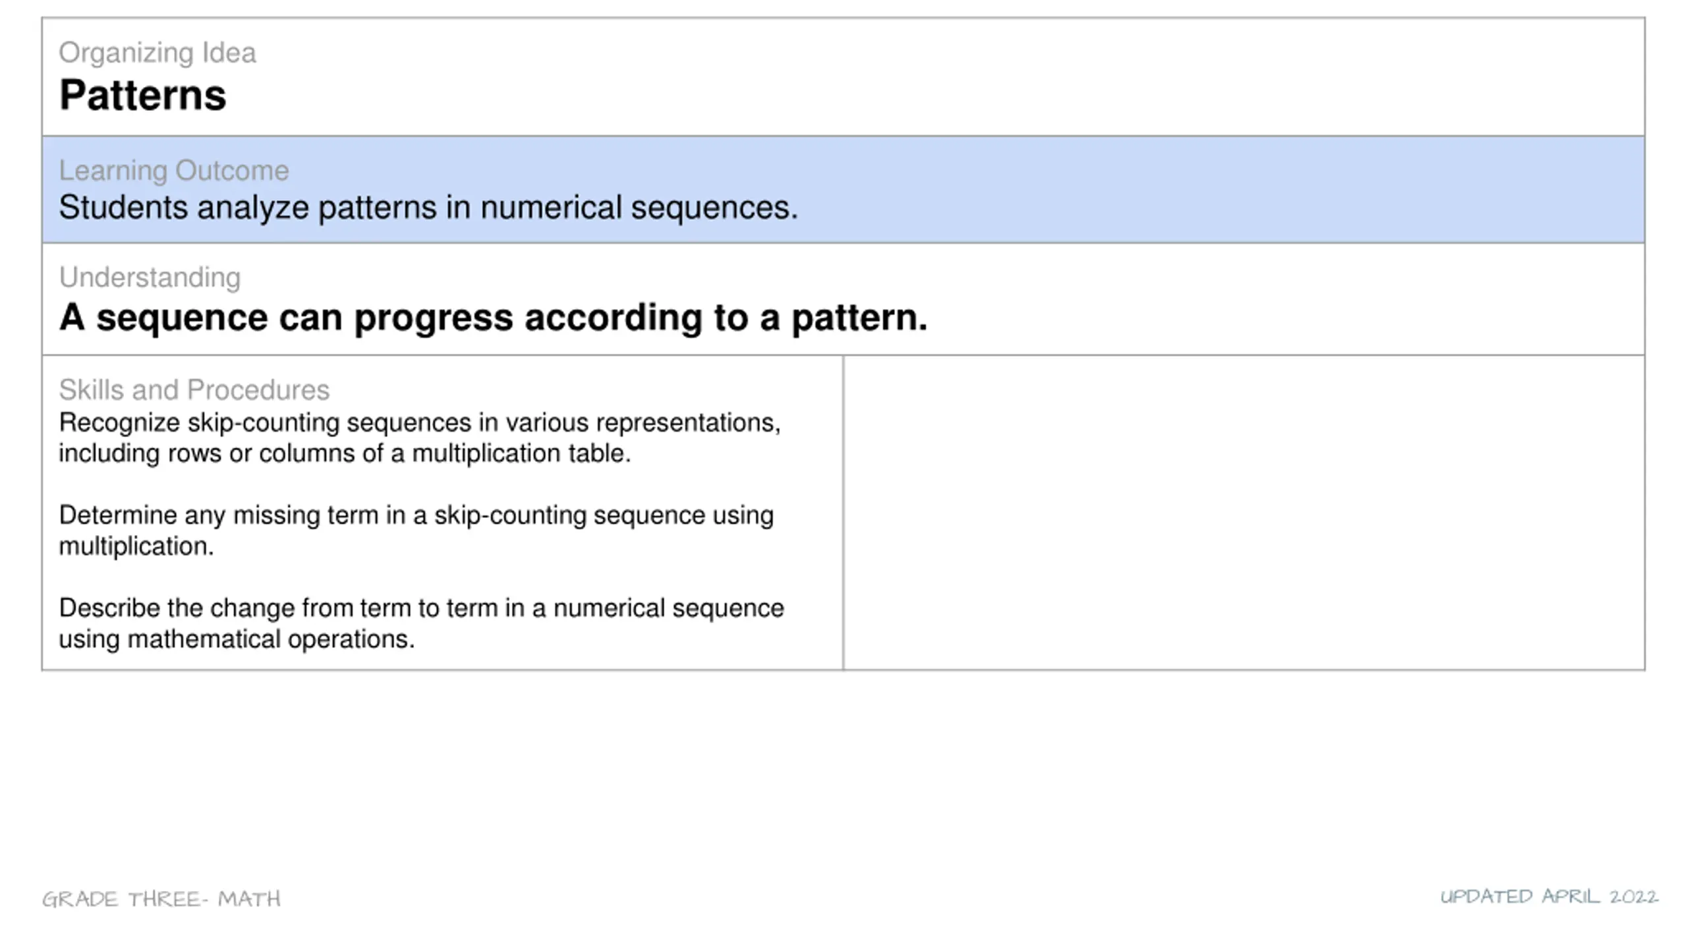Click the 'Understanding' label
The image size is (1687, 949).
pyautogui.click(x=150, y=277)
